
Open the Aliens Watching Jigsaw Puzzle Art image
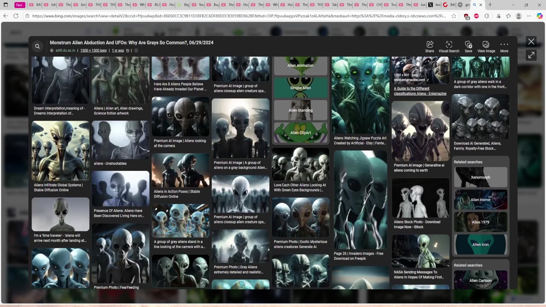pos(360,96)
